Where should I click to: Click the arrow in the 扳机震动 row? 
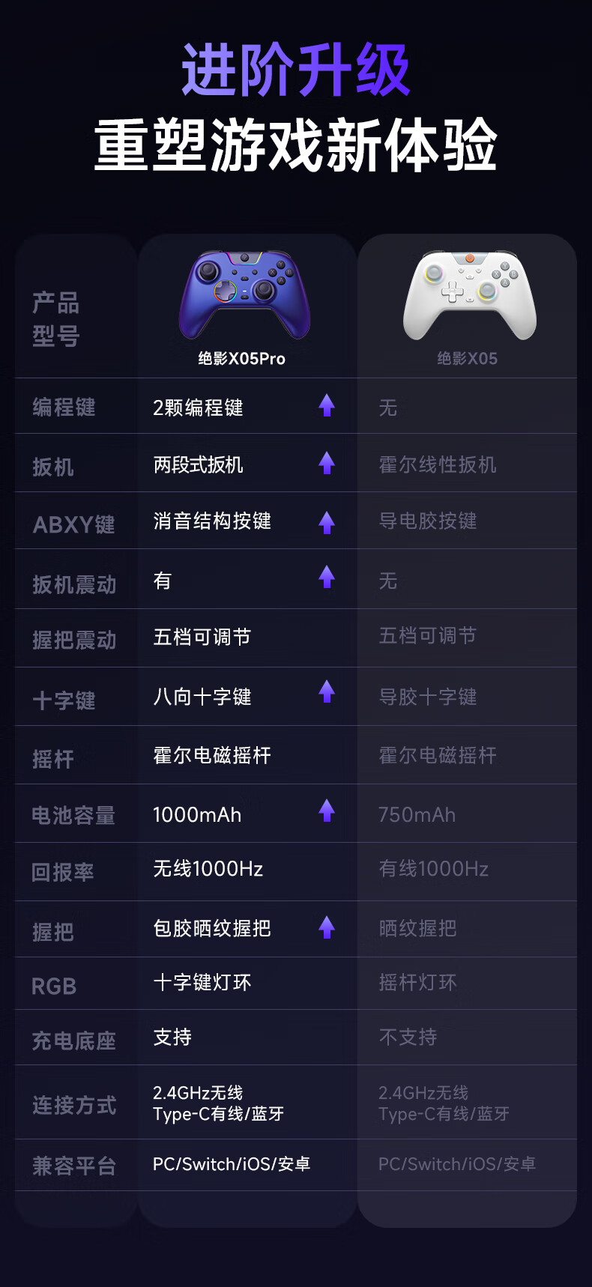[x=327, y=577]
